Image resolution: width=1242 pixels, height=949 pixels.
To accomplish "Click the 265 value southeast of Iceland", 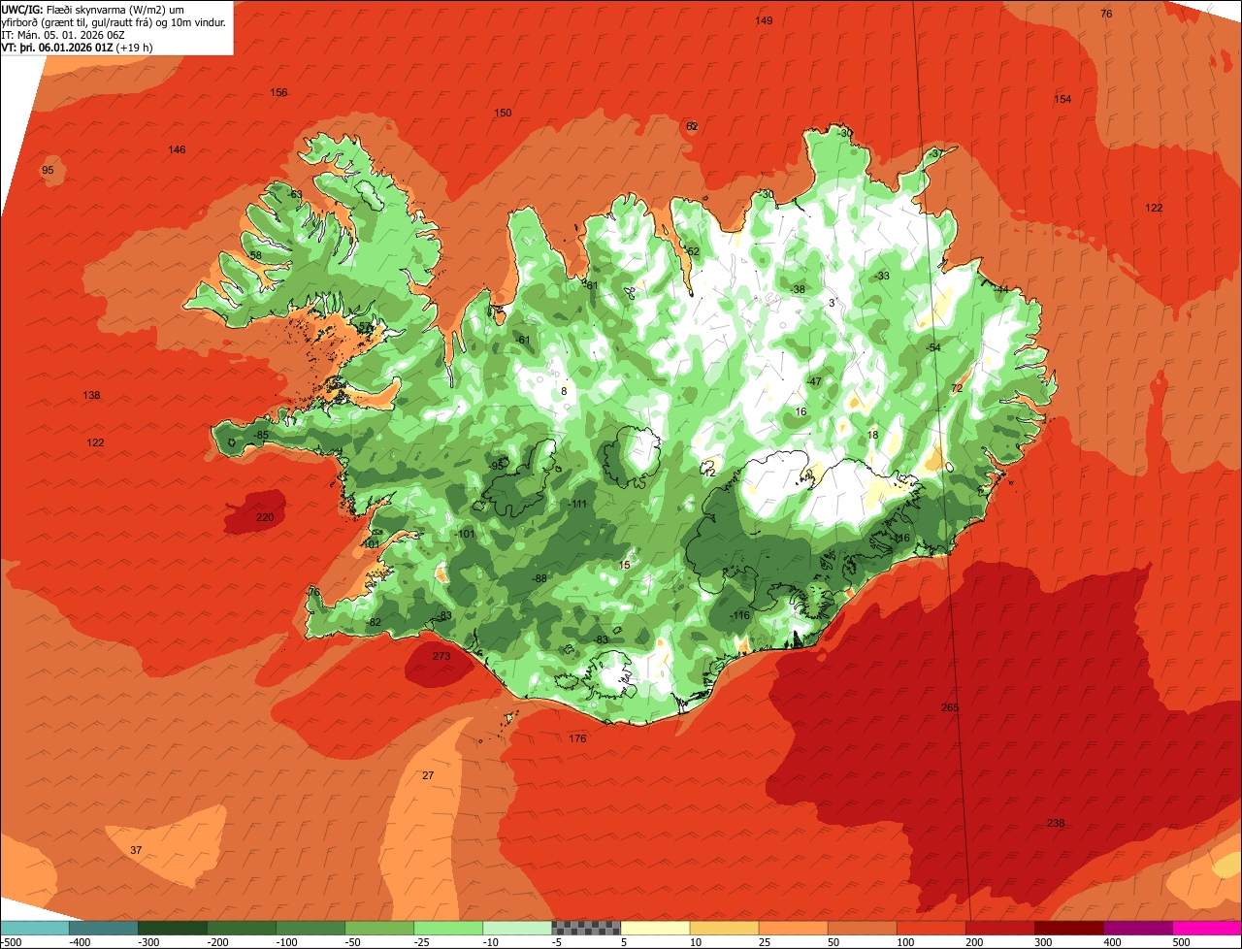I will [x=950, y=707].
